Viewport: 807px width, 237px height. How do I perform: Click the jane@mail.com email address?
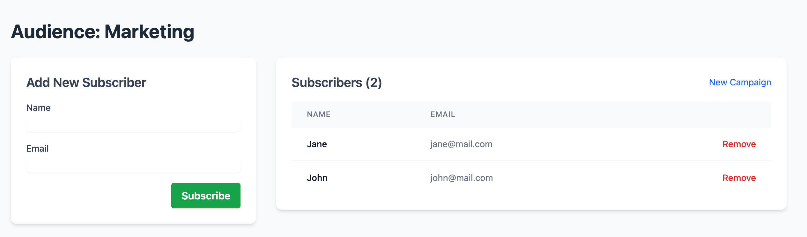point(461,144)
